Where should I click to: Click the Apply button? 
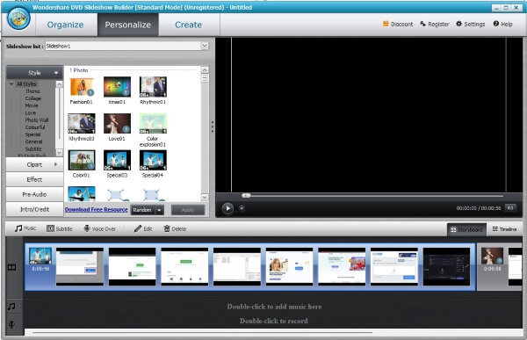click(188, 210)
